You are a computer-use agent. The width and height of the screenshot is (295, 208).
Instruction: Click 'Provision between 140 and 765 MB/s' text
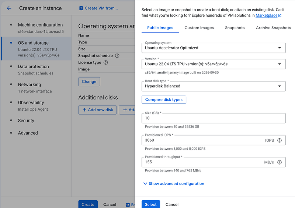tap(173, 170)
